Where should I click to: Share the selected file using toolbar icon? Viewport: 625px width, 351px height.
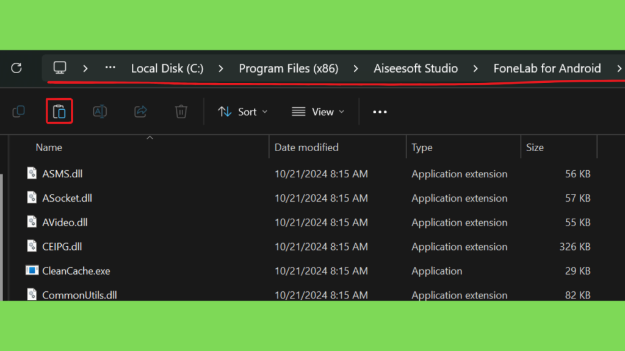(x=140, y=112)
